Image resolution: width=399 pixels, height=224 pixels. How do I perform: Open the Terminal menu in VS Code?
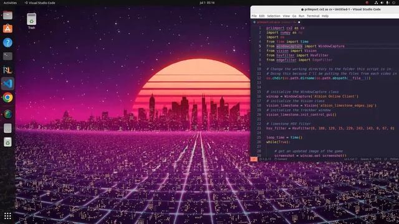[313, 16]
